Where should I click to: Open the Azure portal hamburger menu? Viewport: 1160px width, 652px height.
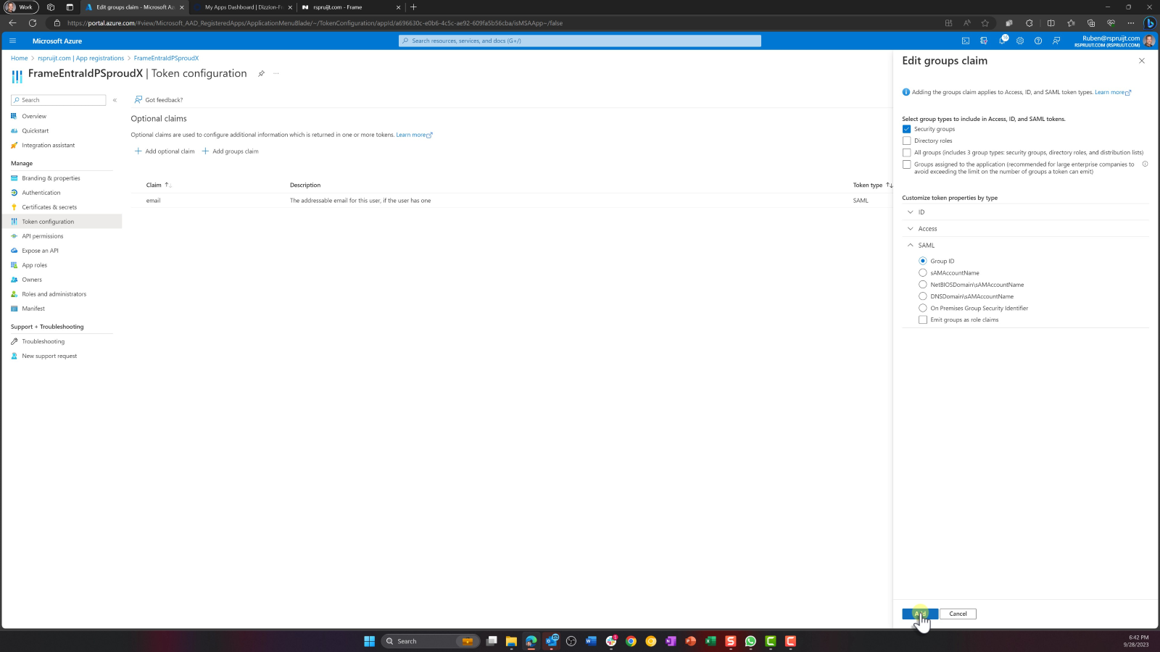(12, 41)
